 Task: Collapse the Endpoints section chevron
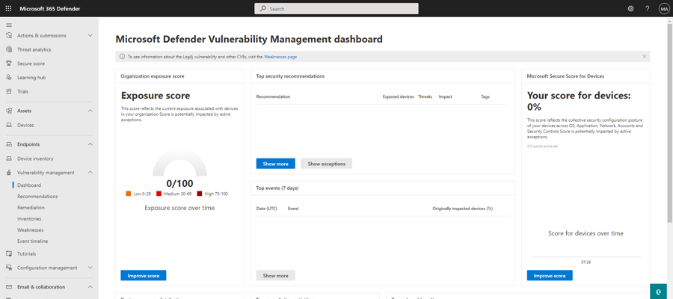90,144
